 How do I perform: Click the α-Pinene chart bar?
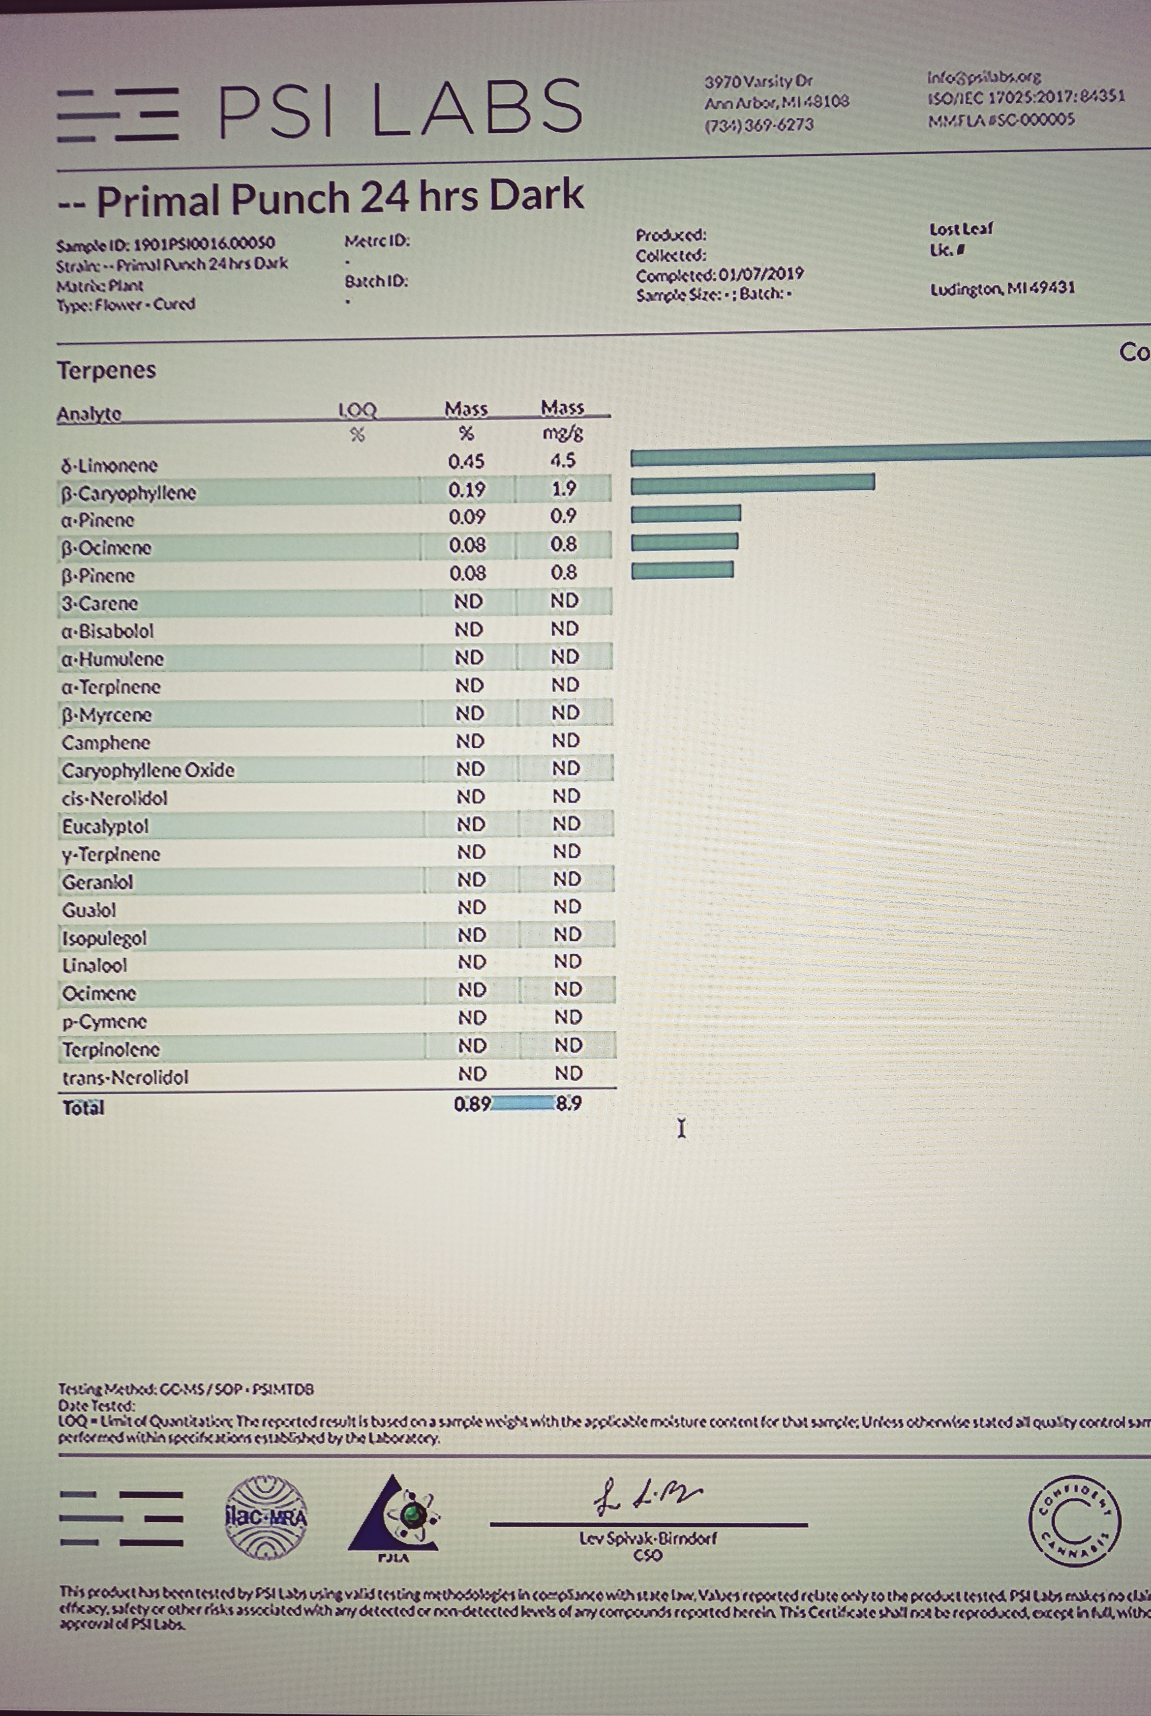686,513
